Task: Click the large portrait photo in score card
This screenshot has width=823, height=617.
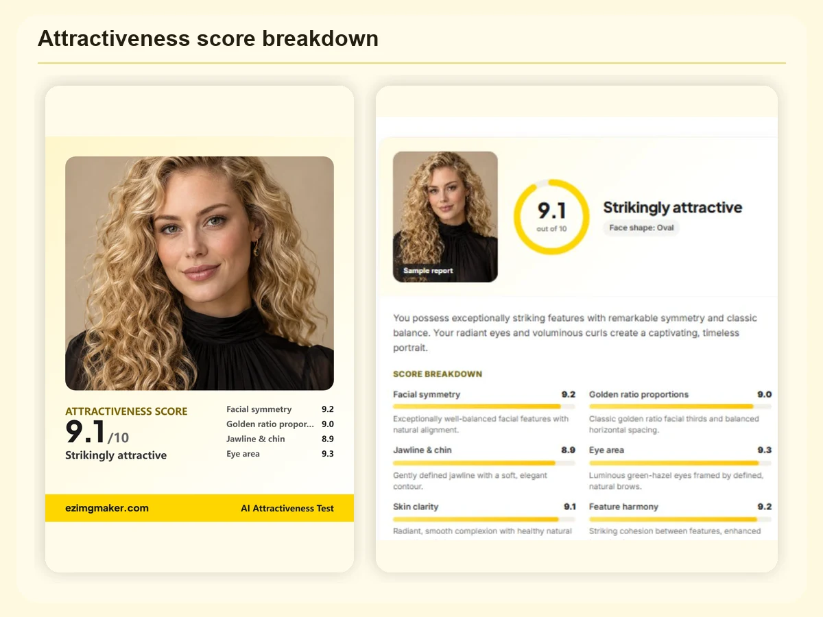Action: 200,274
